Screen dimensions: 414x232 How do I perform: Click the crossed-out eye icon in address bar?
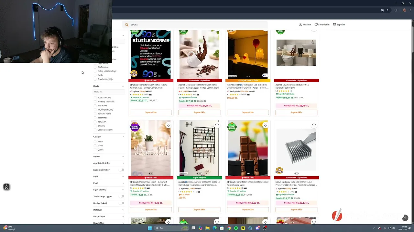click(382, 10)
